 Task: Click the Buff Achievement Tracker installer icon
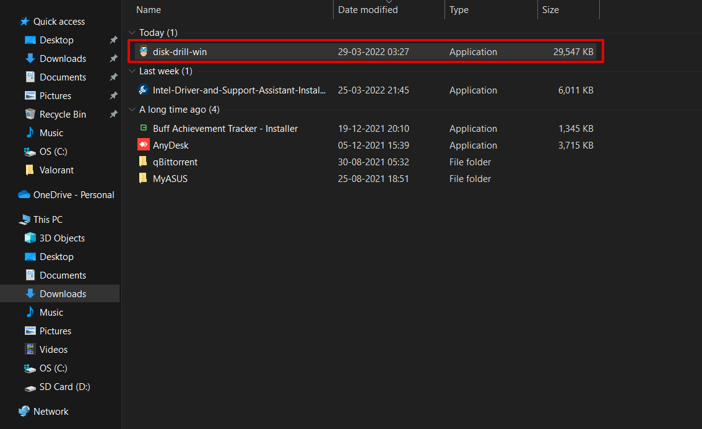tap(143, 128)
